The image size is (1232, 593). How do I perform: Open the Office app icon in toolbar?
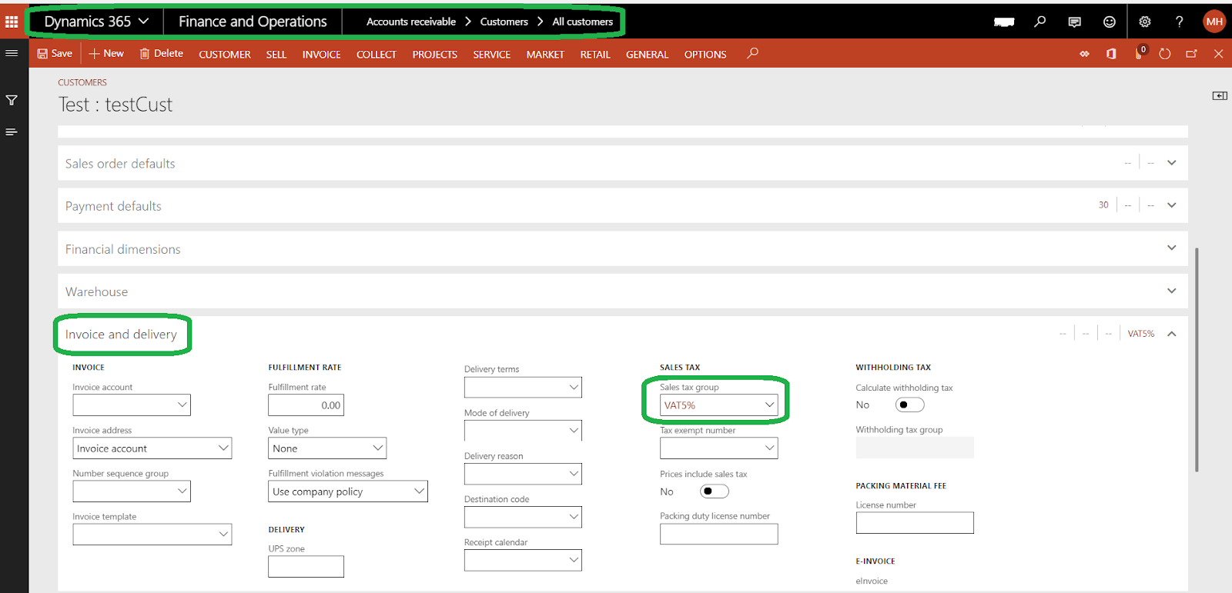(1111, 54)
